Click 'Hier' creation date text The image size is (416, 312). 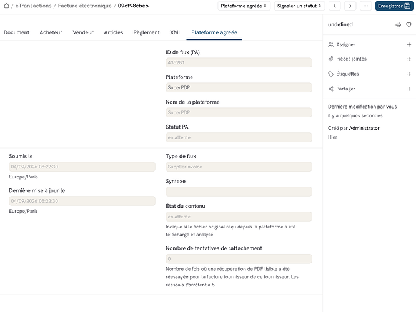point(332,137)
